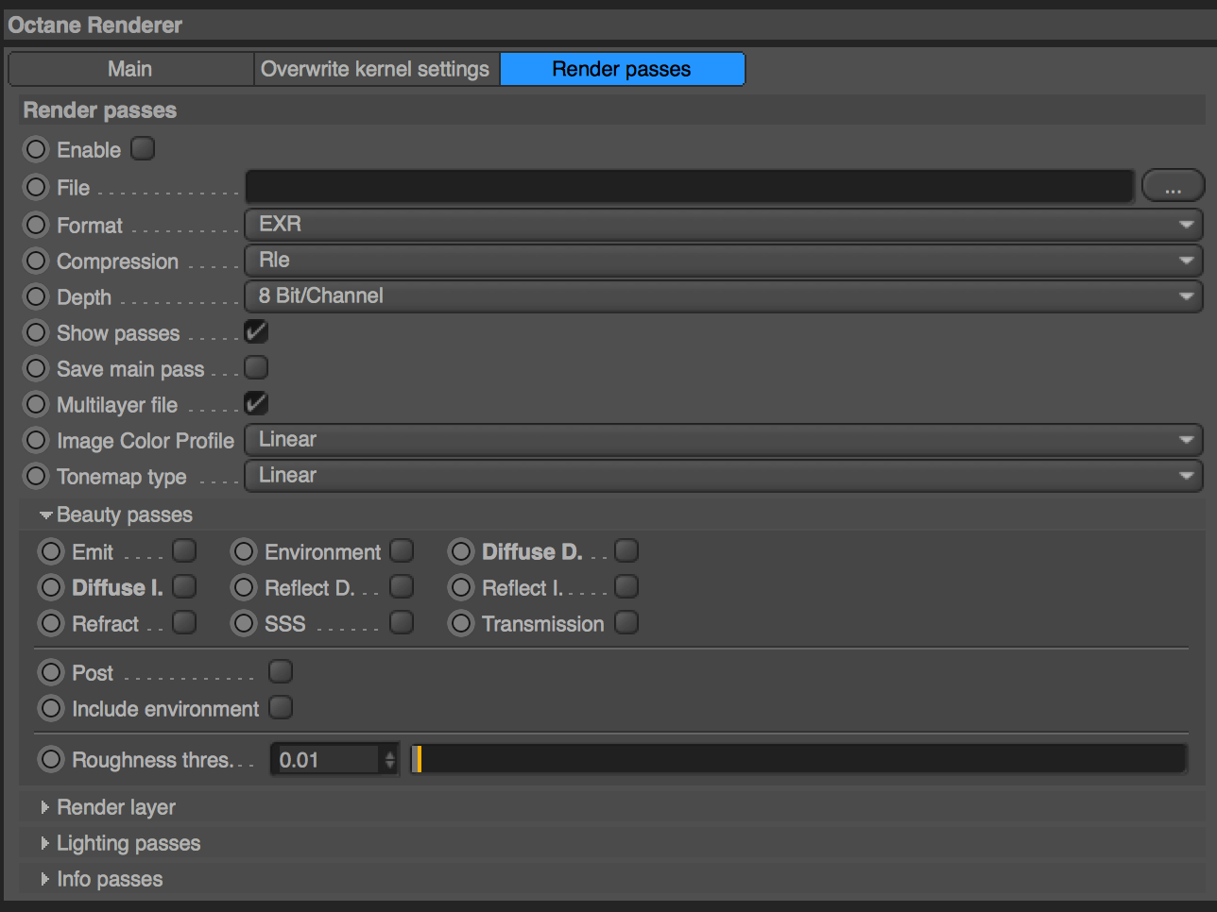Click the animation circle beside Reflect I.
Image resolution: width=1217 pixels, height=912 pixels.
(x=461, y=587)
